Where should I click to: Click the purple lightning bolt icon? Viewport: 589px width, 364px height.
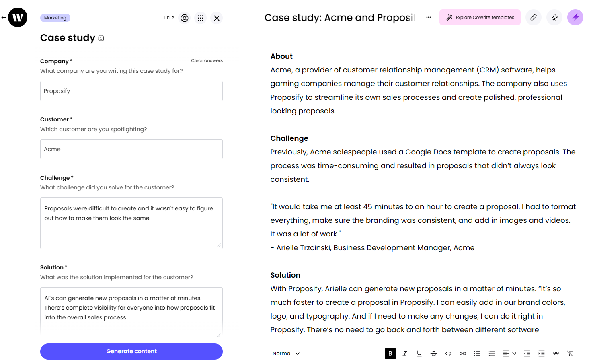pyautogui.click(x=575, y=17)
